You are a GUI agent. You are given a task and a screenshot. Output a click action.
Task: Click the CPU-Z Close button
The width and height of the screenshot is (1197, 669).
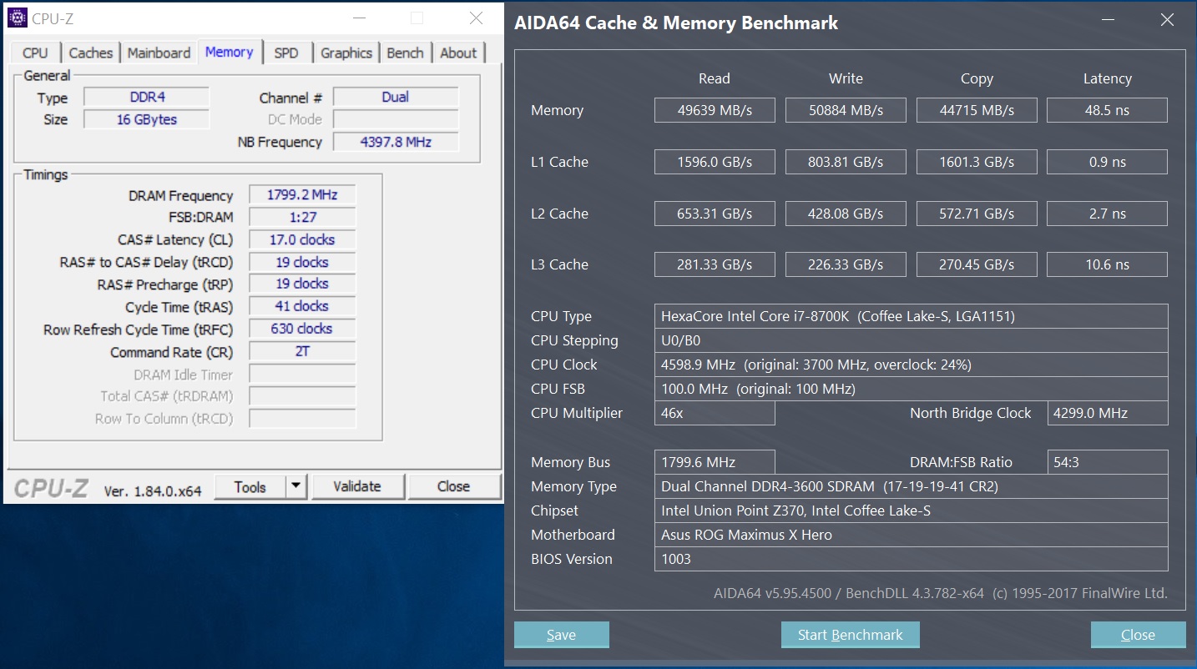click(454, 486)
